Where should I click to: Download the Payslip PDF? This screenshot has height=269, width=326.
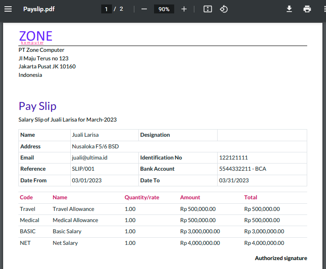pyautogui.click(x=289, y=9)
